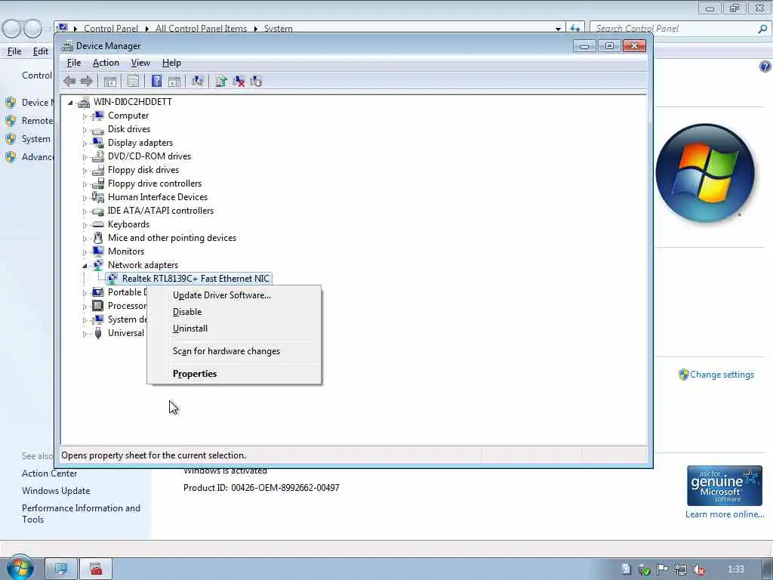
Task: Open the Windows Start button
Action: pos(20,568)
